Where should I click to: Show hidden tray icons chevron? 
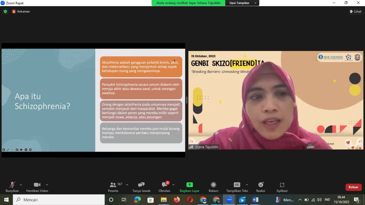tap(300, 200)
